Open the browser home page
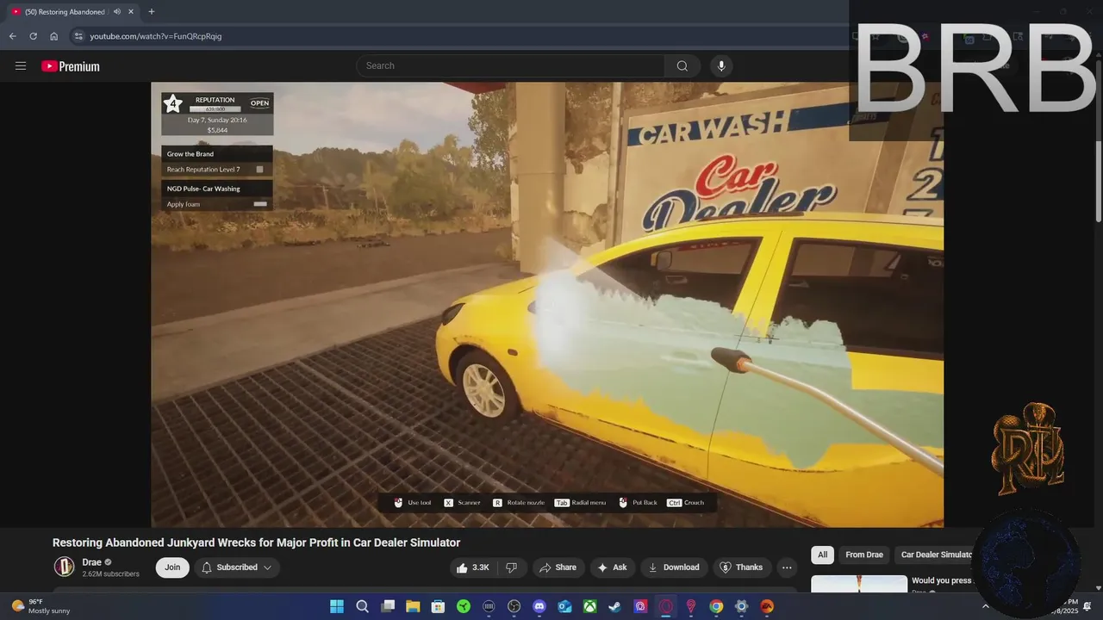The width and height of the screenshot is (1103, 620). tap(53, 36)
